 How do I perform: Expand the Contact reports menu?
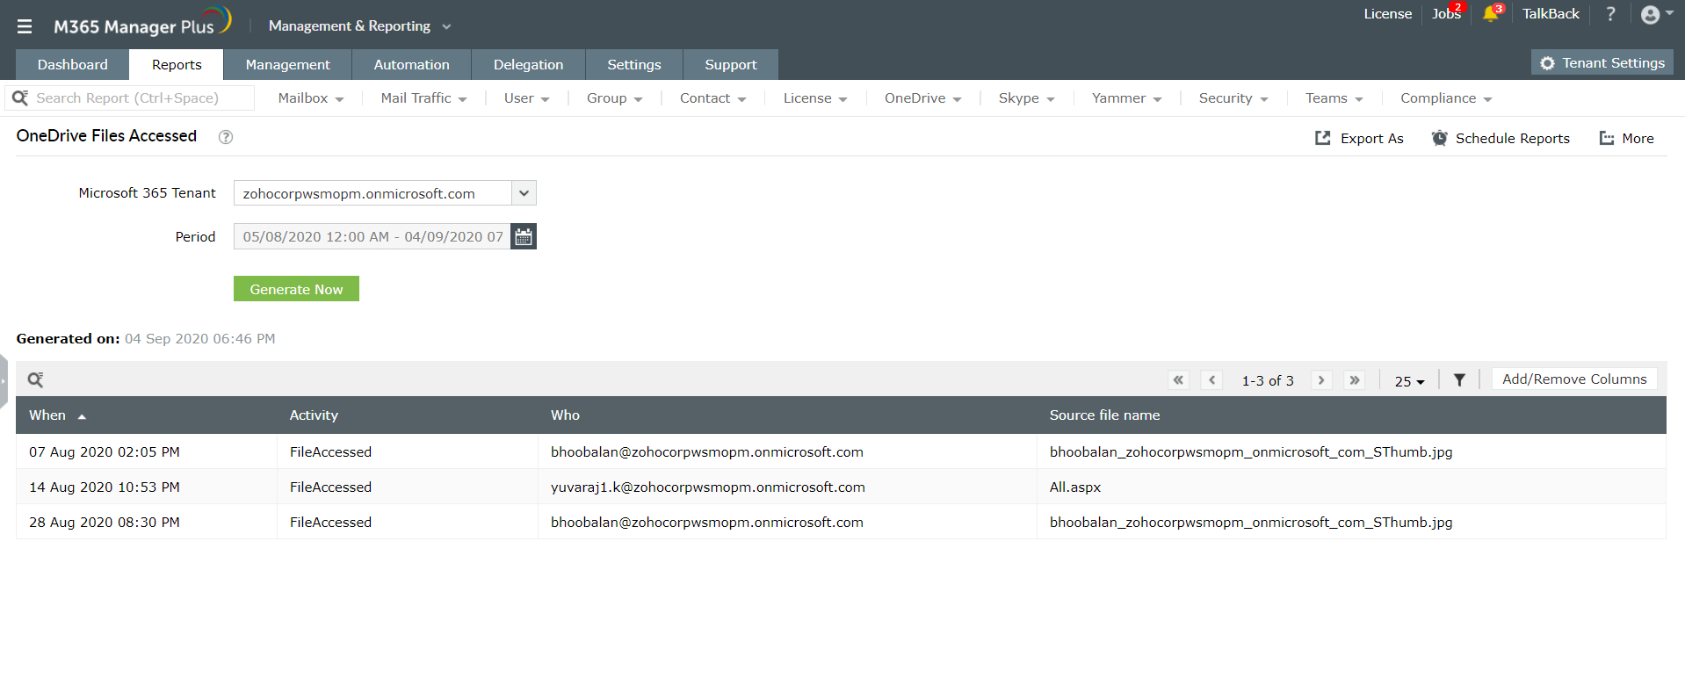point(713,98)
